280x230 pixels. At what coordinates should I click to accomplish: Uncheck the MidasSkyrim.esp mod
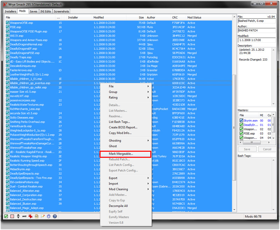[x=7, y=169]
